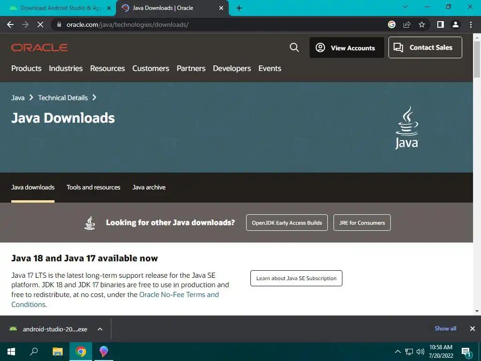Screen dimensions: 481x361
Task: Select the Tools and resources tab
Action: (93, 187)
